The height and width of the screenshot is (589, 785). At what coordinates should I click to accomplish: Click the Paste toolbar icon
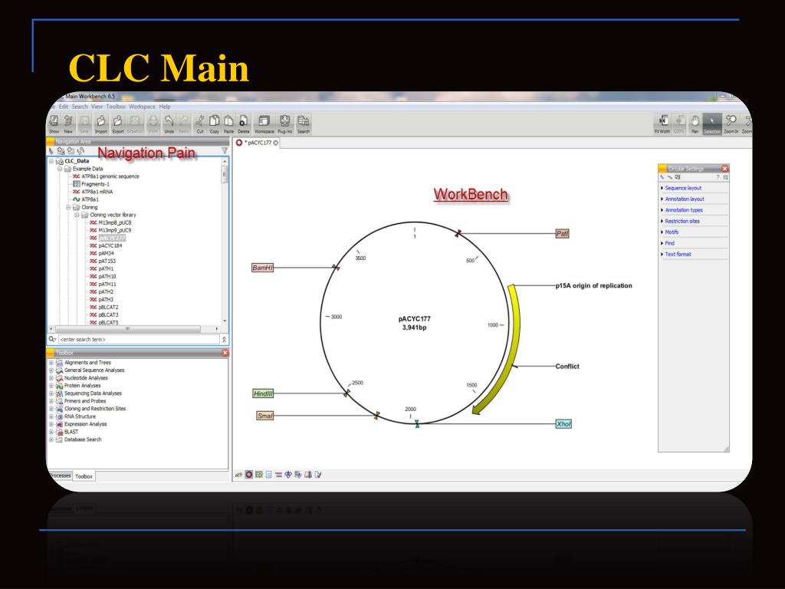pyautogui.click(x=228, y=123)
